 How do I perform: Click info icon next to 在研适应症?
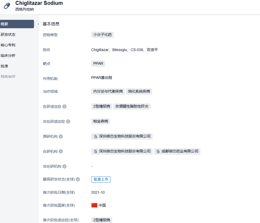[65, 107]
